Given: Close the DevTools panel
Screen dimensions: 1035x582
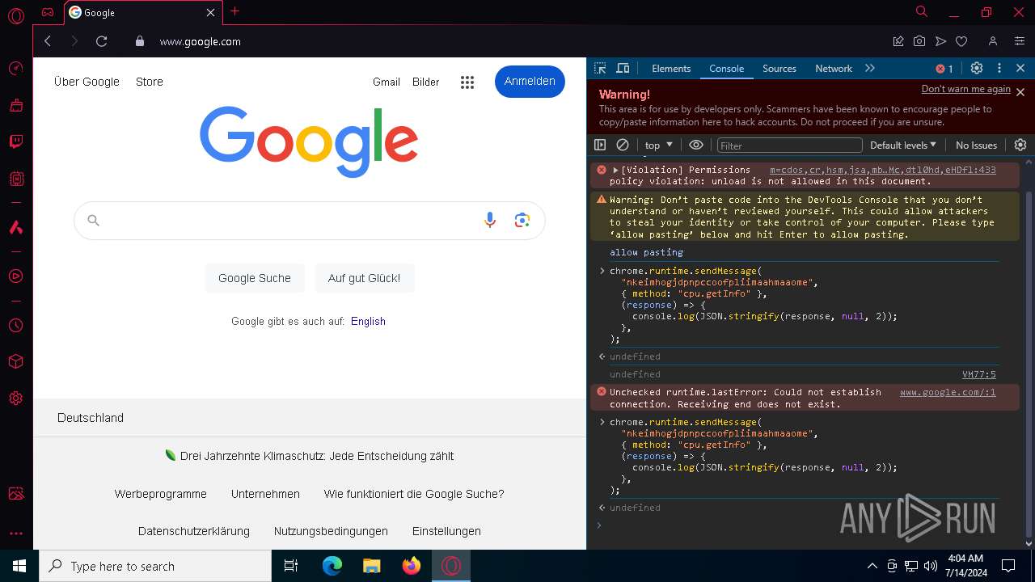Looking at the screenshot, I should 1020,69.
